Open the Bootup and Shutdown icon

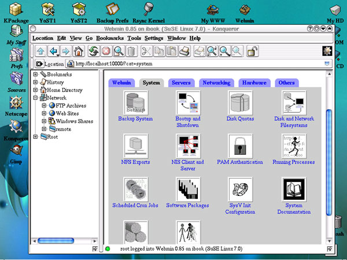click(188, 103)
